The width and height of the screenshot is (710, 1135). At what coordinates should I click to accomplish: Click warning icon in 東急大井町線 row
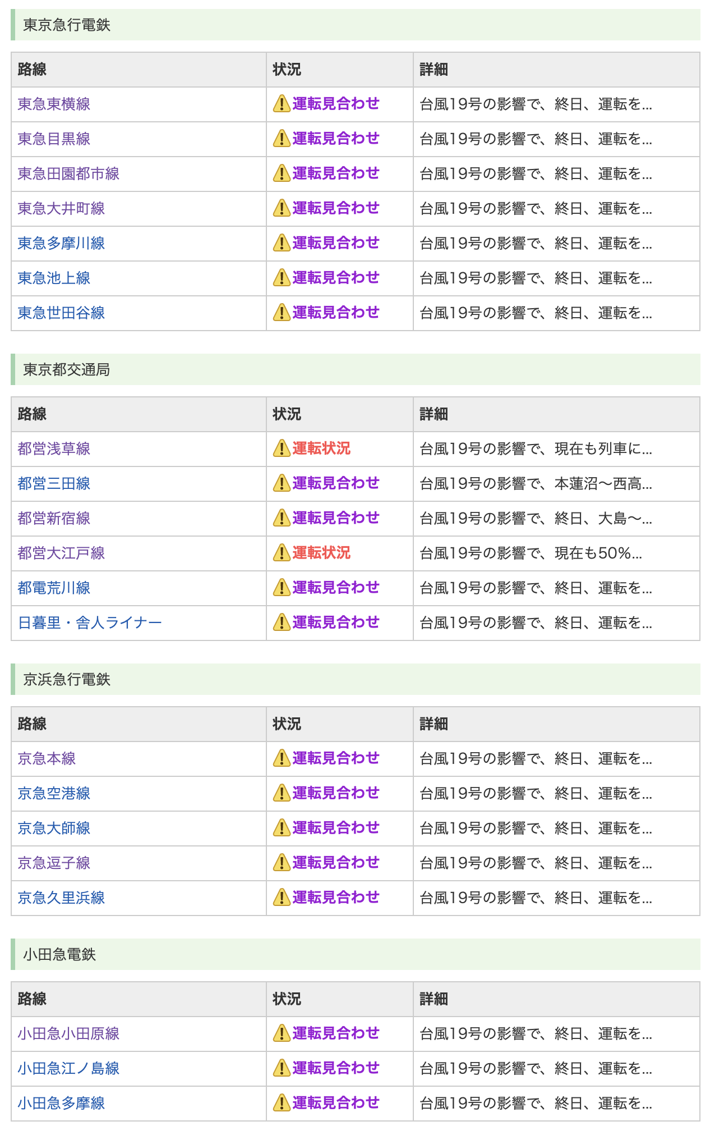(282, 208)
